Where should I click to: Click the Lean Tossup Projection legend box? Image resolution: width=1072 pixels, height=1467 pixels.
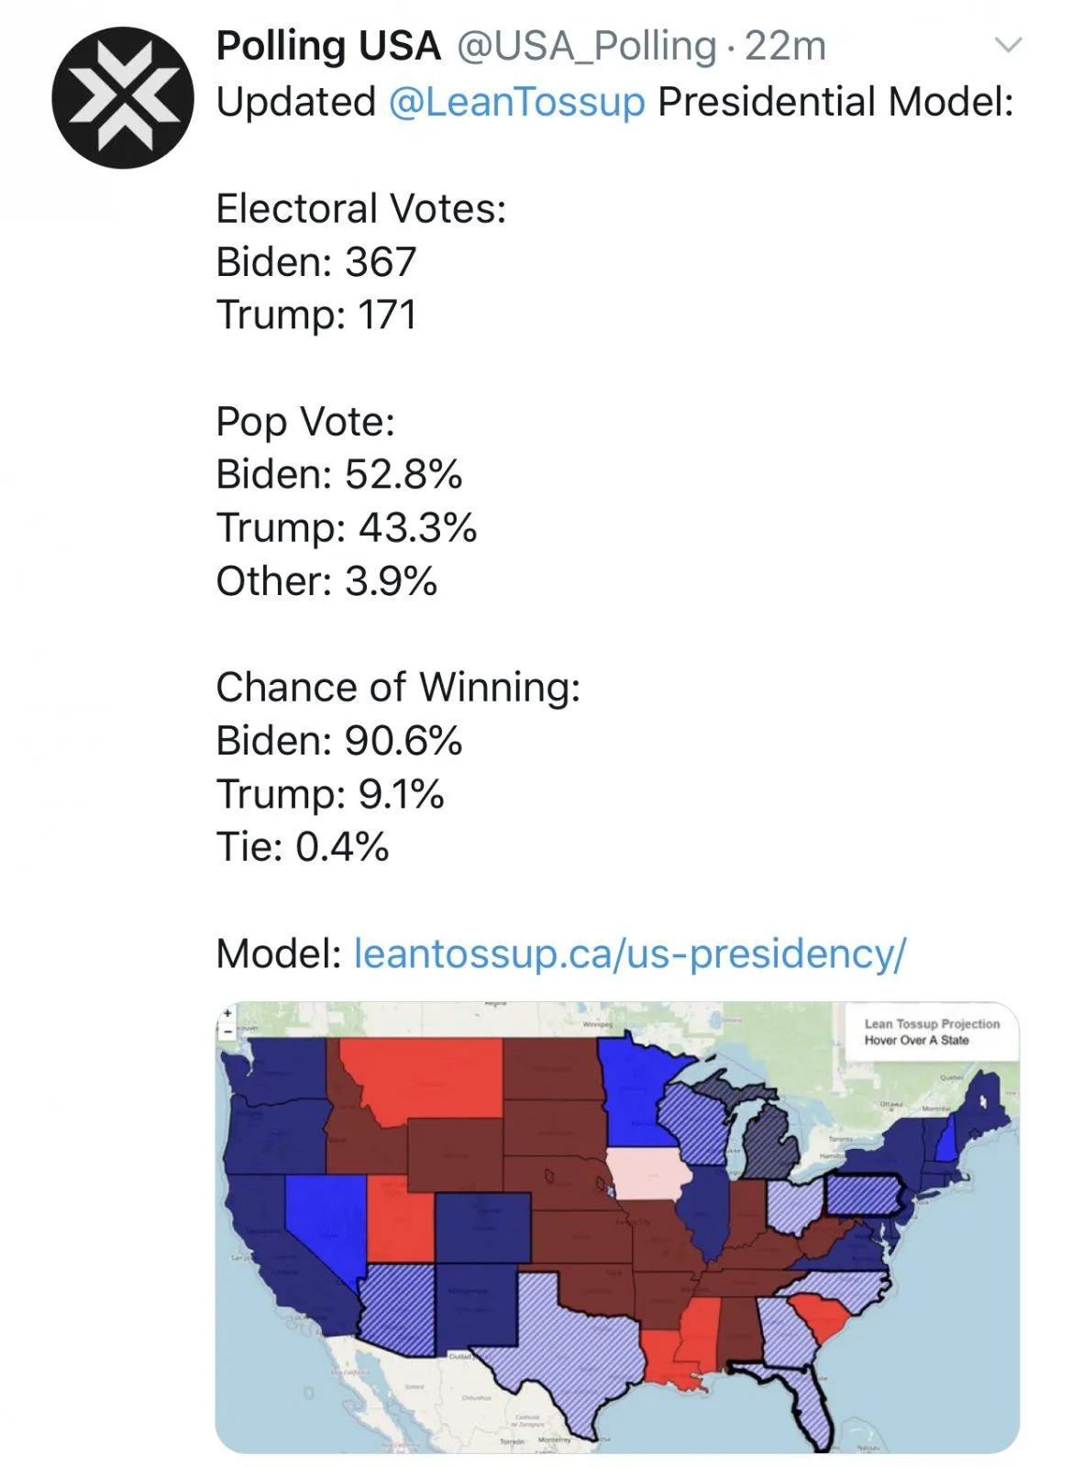pyautogui.click(x=931, y=1032)
